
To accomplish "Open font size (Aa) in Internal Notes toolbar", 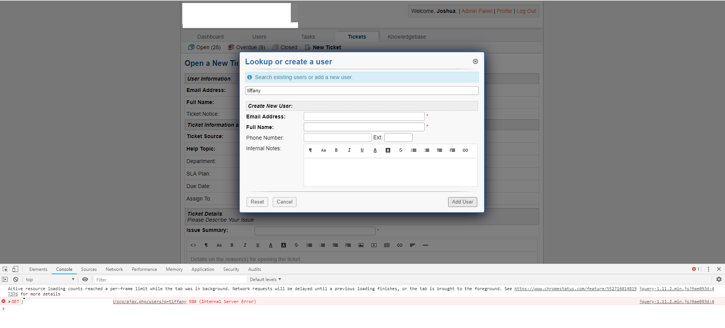I will click(323, 150).
